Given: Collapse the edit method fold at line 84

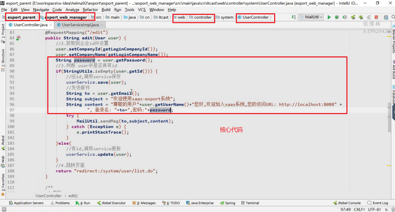Looking at the screenshot, I should coord(33,38).
